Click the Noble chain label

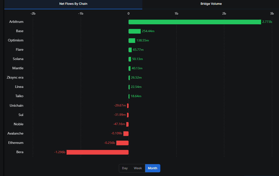point(18,124)
